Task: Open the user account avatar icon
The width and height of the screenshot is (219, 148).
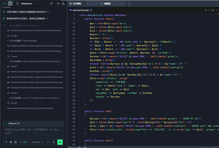Action: point(63,3)
